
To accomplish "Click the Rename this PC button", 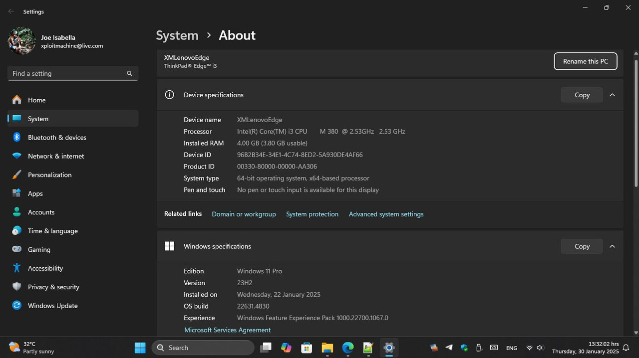I will (x=585, y=61).
